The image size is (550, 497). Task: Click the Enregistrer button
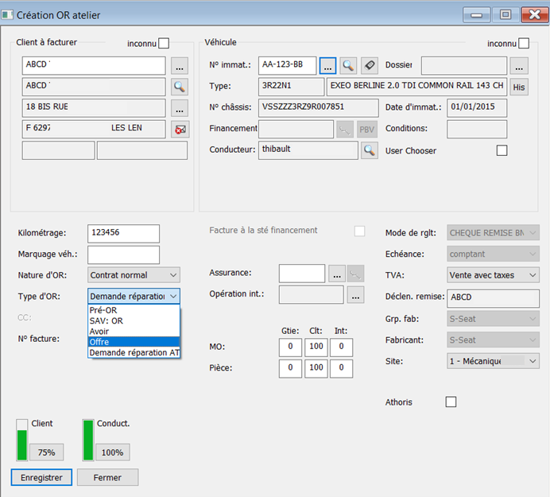(41, 477)
